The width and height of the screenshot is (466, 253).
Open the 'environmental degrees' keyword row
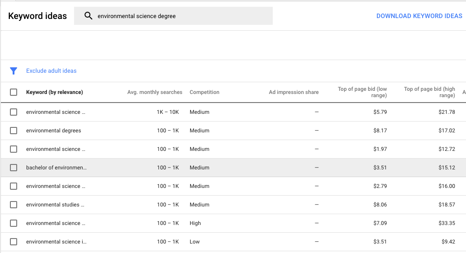point(54,131)
